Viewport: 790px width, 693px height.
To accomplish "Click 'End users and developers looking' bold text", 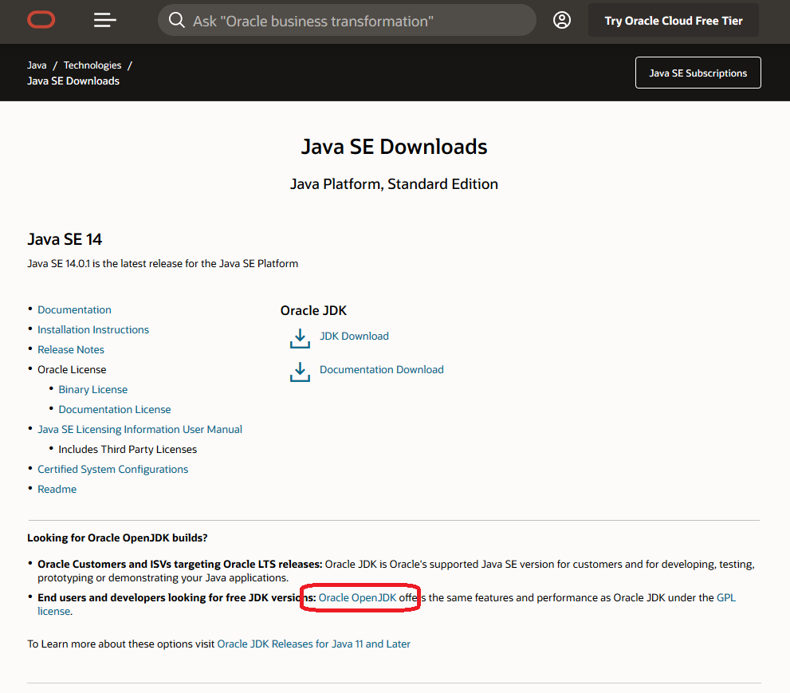I will tap(177, 598).
